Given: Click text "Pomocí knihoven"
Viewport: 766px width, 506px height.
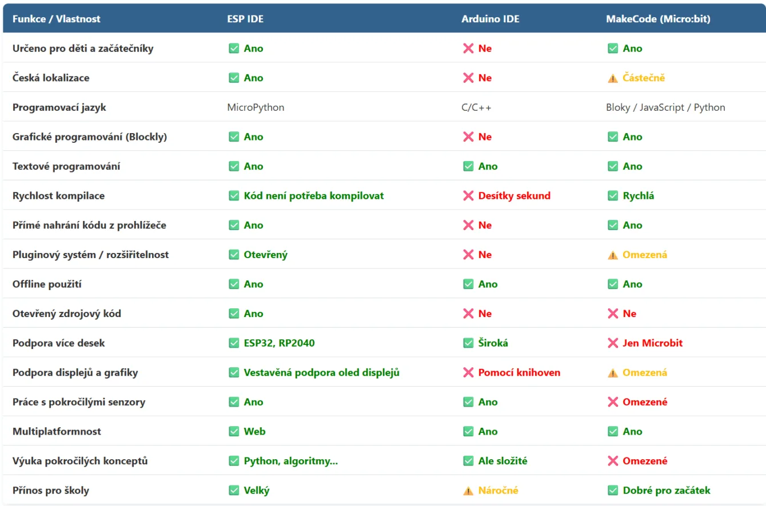Looking at the screenshot, I should [520, 372].
